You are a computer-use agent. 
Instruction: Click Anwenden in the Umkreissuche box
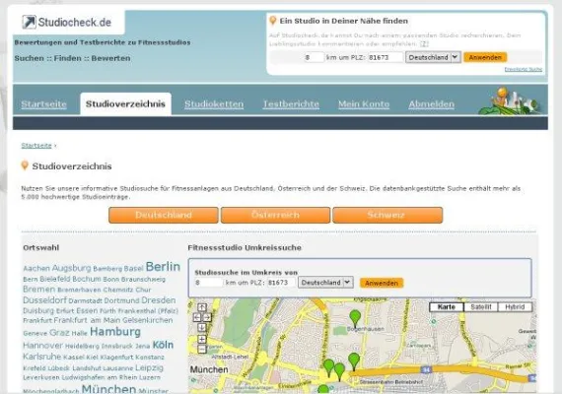pyautogui.click(x=382, y=283)
